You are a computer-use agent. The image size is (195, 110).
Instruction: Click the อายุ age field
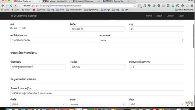(x=157, y=29)
